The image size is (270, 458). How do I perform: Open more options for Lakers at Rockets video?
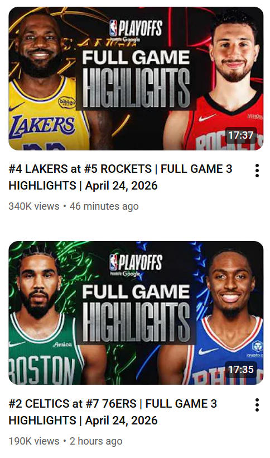[x=257, y=171]
